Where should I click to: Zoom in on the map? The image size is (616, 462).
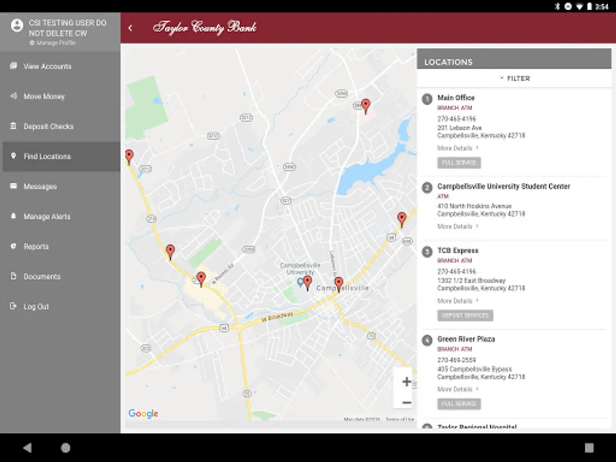coord(407,382)
